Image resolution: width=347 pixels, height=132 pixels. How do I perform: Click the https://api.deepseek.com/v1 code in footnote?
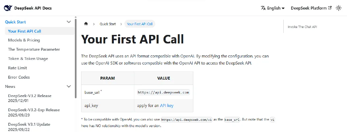186,120
